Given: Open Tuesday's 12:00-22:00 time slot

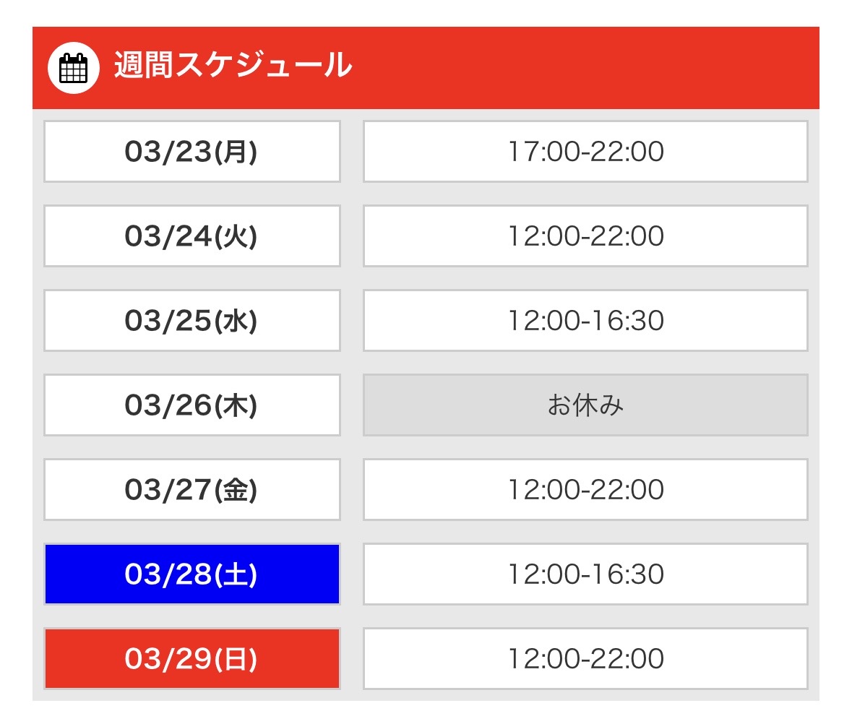Looking at the screenshot, I should tap(585, 236).
